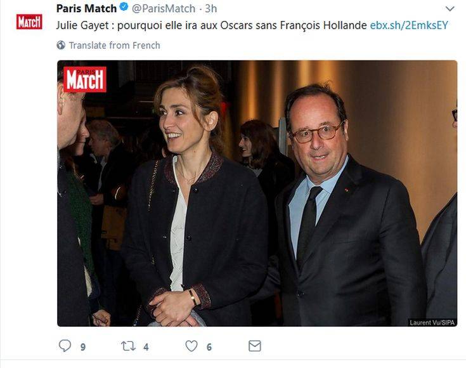
Task: Open the Paris Match display name
Action: 86,8
